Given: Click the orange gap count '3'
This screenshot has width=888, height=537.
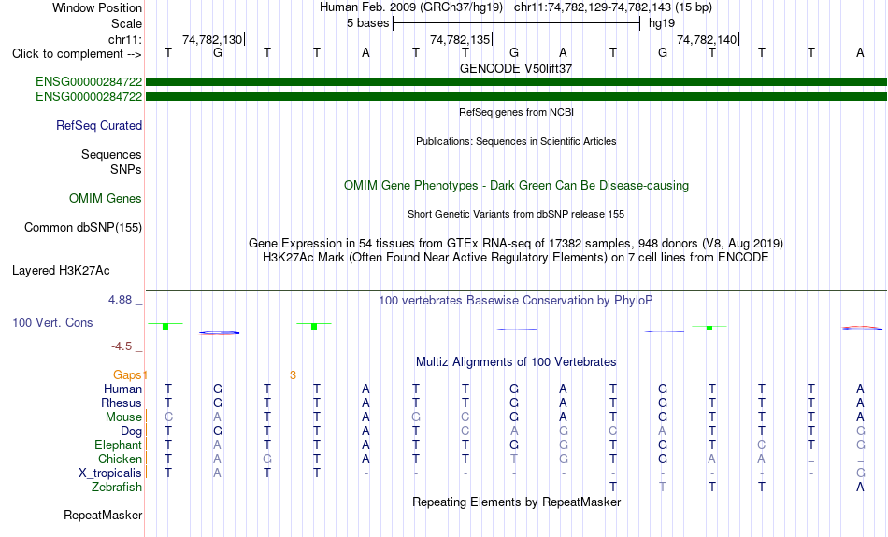Looking at the screenshot, I should tap(293, 375).
